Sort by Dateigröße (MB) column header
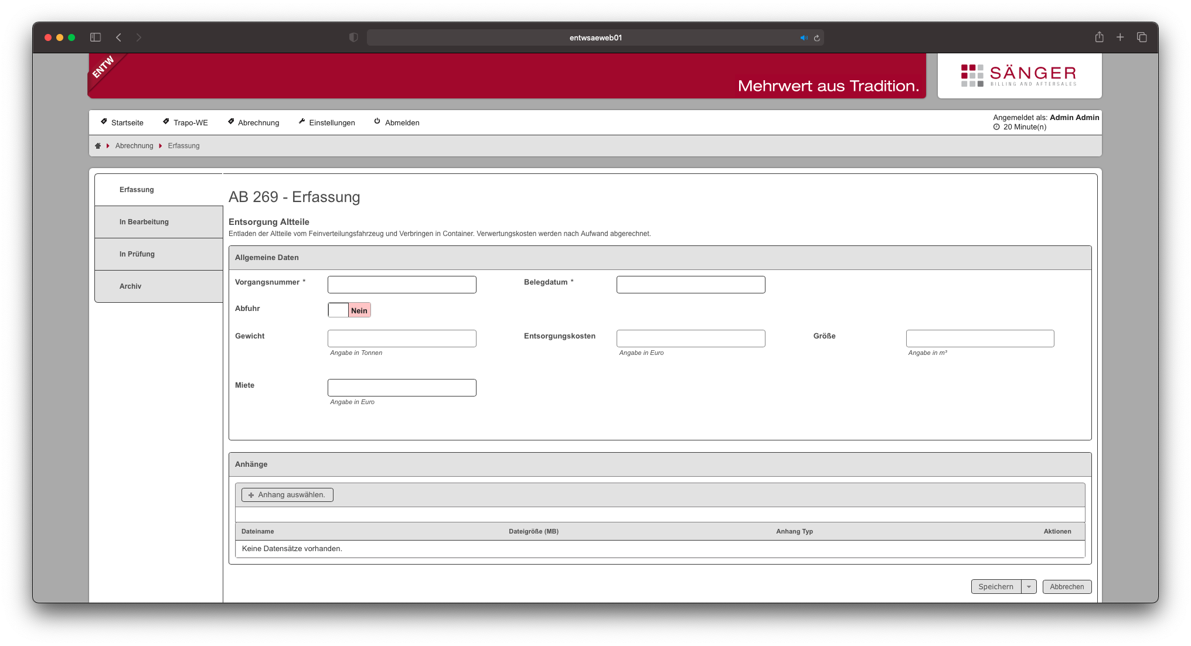Viewport: 1191px width, 646px height. coord(533,532)
